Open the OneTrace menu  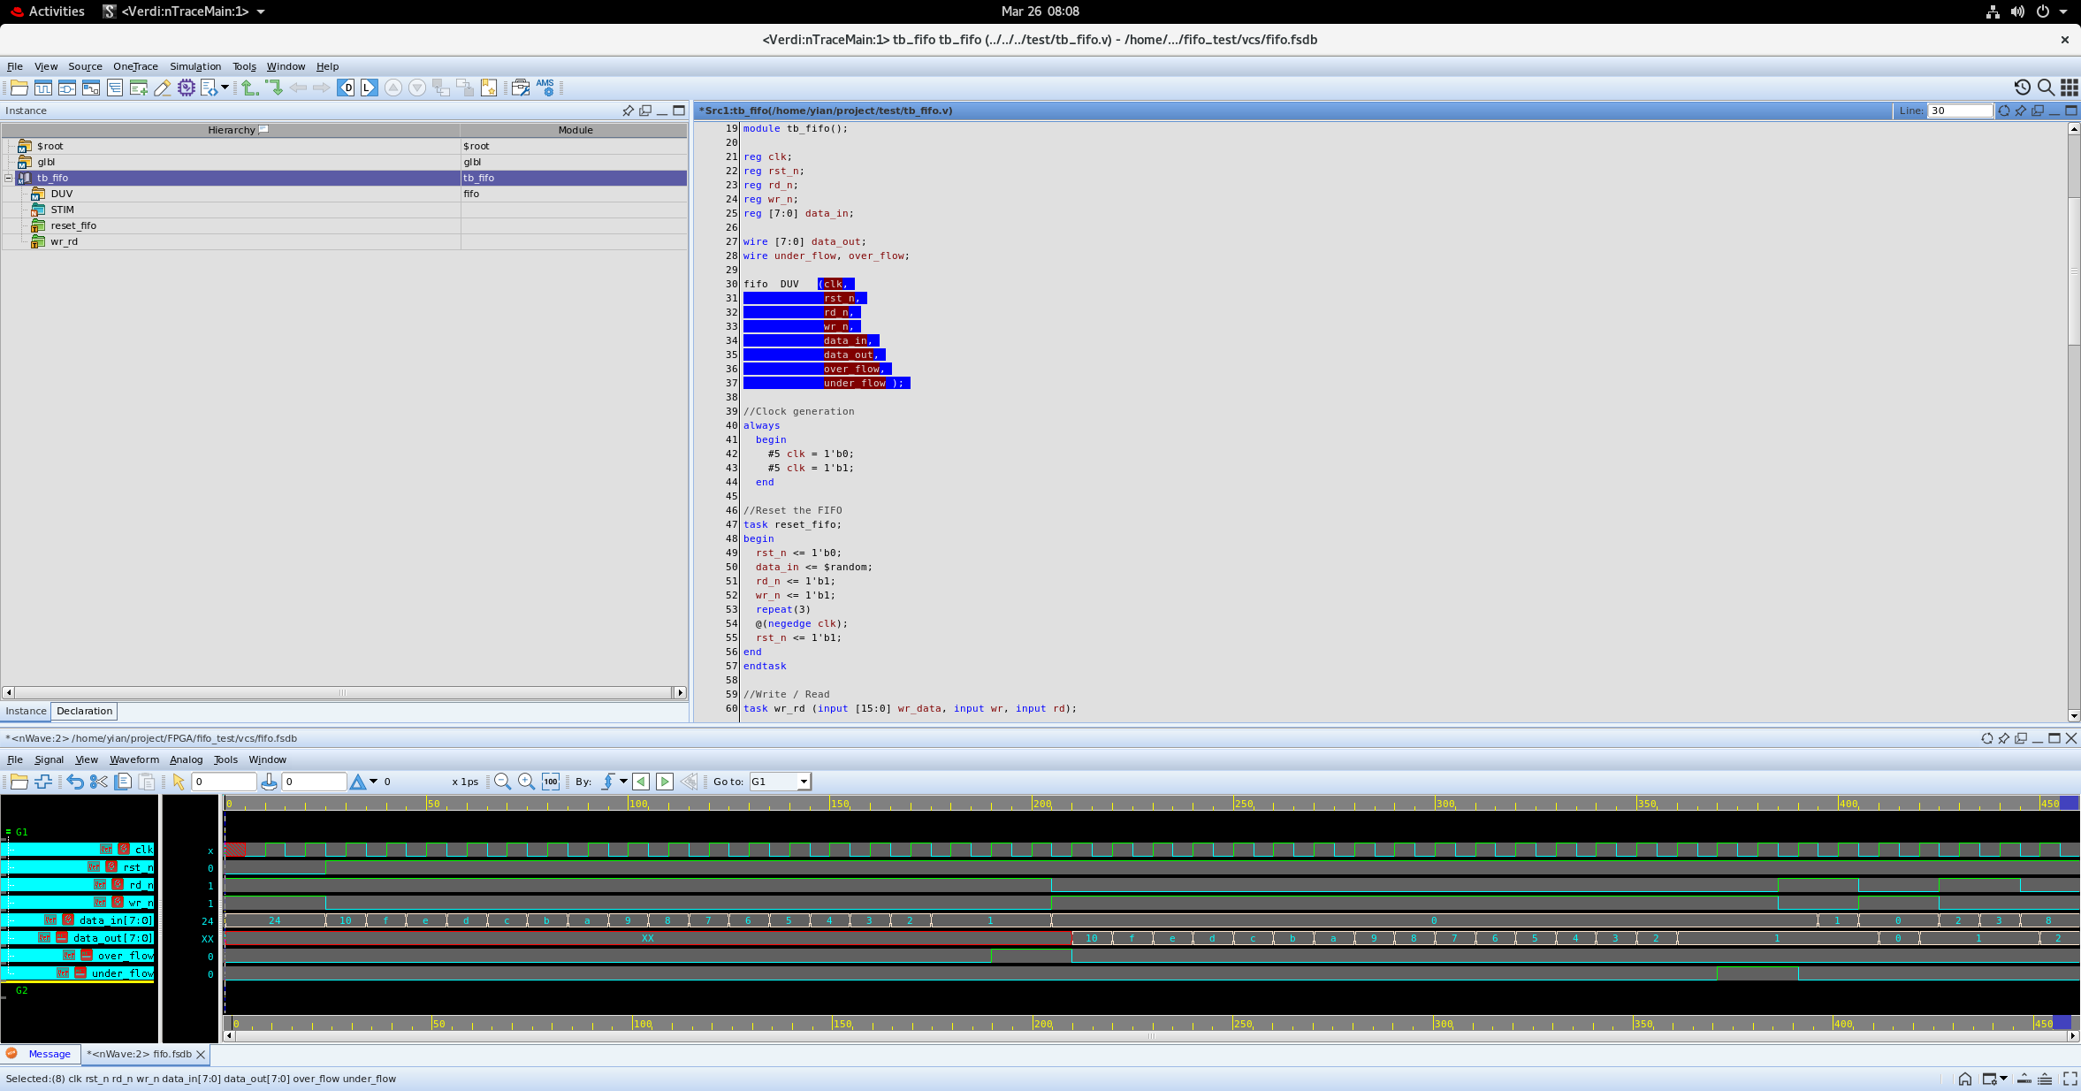pos(135,66)
